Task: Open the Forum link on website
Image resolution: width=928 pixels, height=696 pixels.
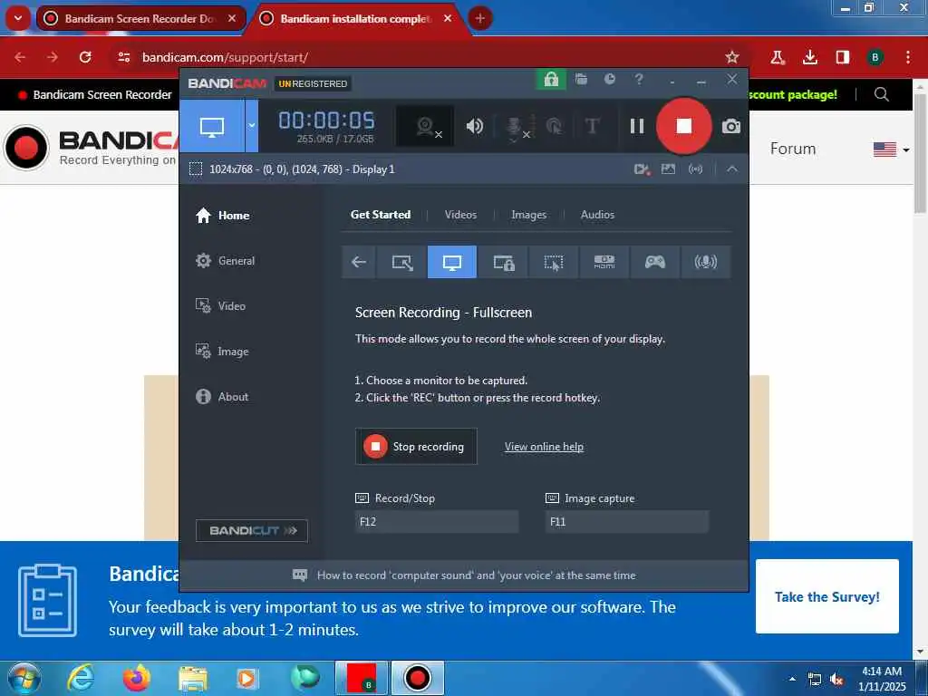Action: [792, 149]
